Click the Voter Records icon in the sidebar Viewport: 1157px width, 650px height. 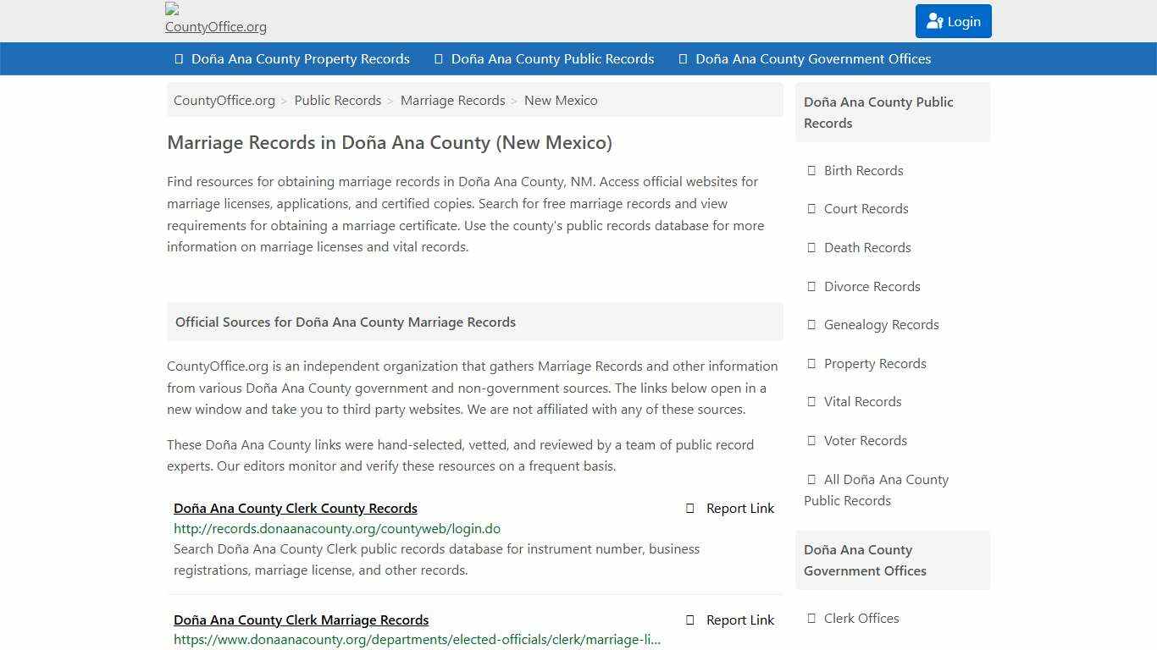811,440
